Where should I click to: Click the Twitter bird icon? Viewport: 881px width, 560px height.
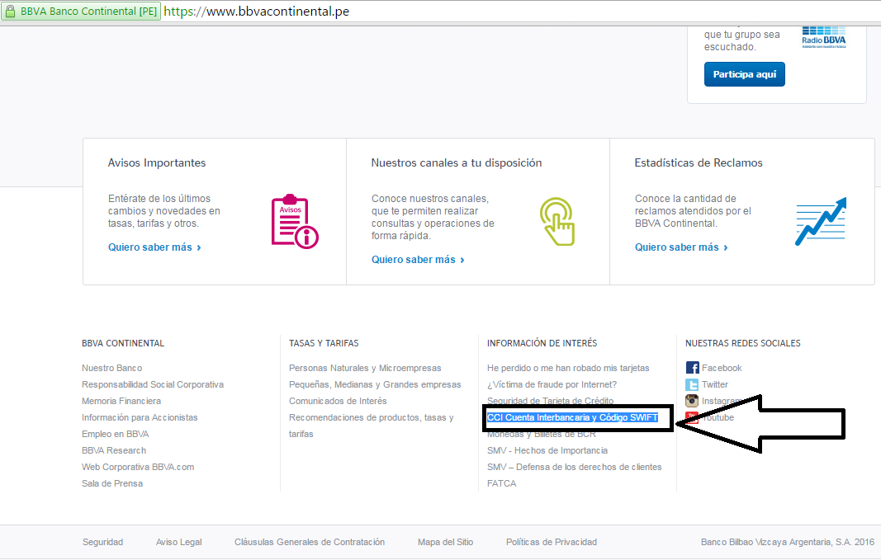pyautogui.click(x=692, y=384)
